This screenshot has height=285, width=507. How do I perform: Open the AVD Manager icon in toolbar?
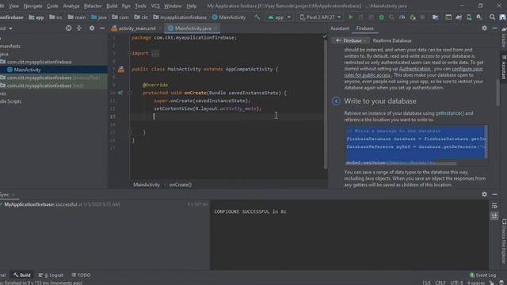tap(469, 17)
